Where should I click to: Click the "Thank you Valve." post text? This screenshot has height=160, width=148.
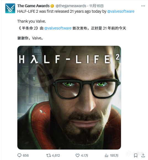coord(32,21)
